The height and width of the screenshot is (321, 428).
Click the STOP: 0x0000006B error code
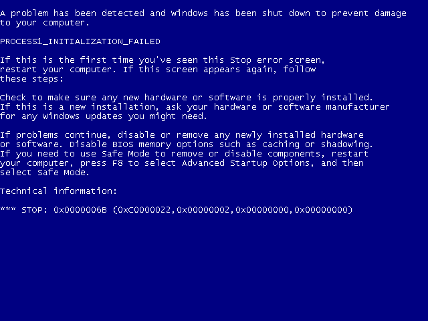[x=64, y=209]
